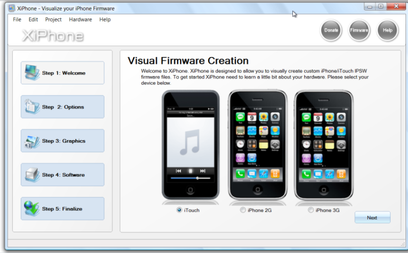Open the Help menu in menu bar
The height and width of the screenshot is (253, 408).
(105, 19)
